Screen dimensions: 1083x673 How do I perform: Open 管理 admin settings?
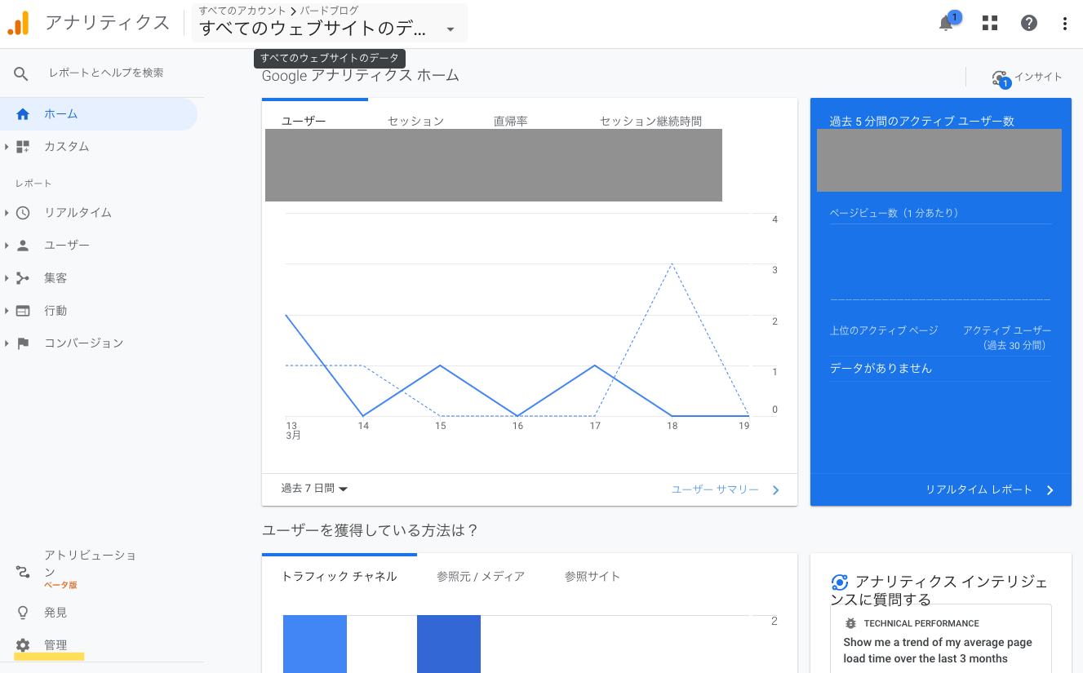click(x=55, y=645)
